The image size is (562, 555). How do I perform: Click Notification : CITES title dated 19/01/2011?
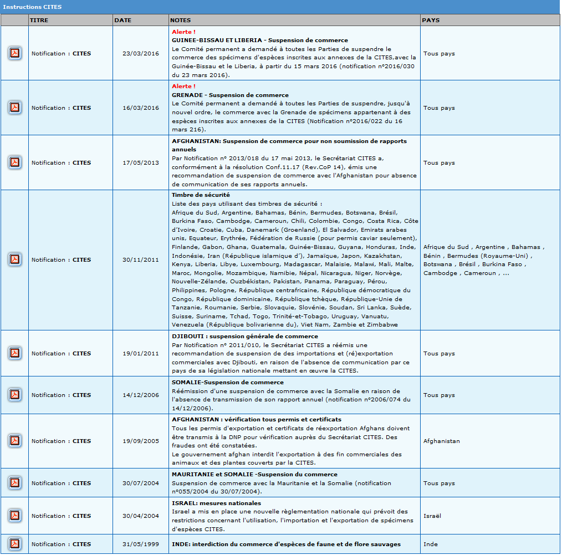[62, 354]
